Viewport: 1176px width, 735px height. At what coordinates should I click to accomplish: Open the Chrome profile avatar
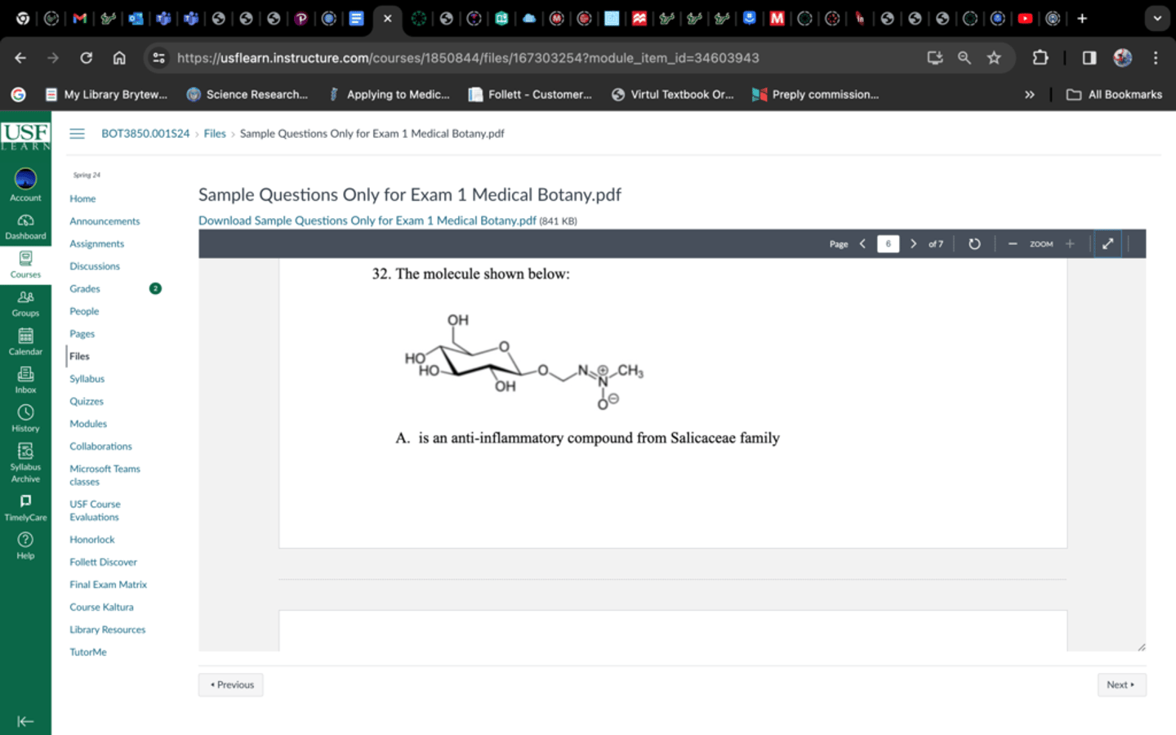tap(1123, 58)
